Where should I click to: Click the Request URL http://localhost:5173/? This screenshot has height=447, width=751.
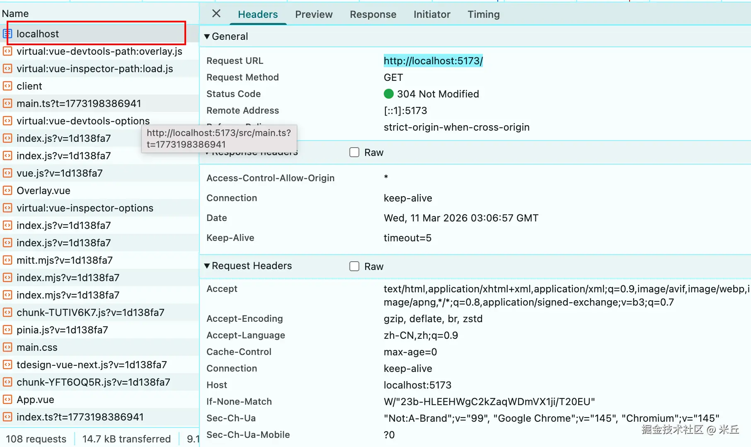click(x=433, y=61)
